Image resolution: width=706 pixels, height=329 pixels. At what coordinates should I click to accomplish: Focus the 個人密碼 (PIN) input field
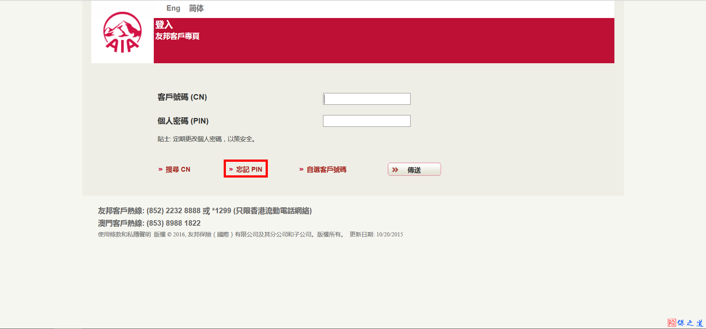366,121
